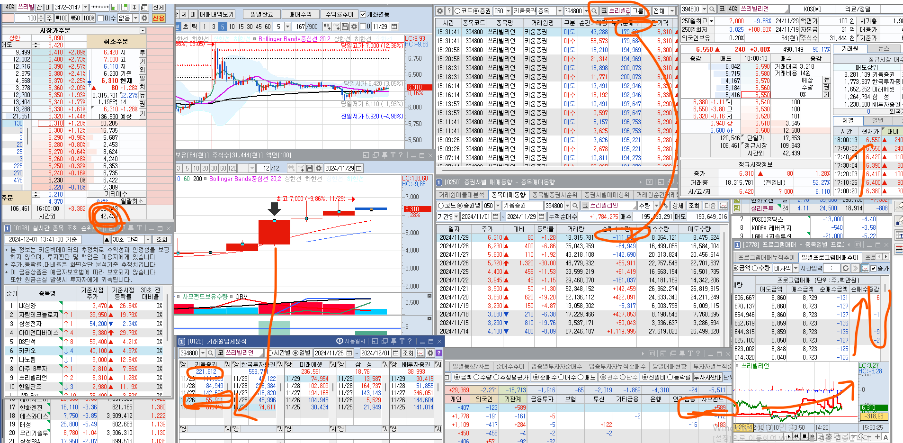The width and height of the screenshot is (903, 443).
Task: Toggle 미수 checkbox in order panel
Action: pyautogui.click(x=100, y=18)
